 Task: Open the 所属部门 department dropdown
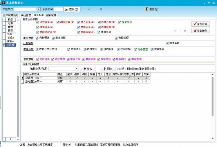tap(38, 9)
